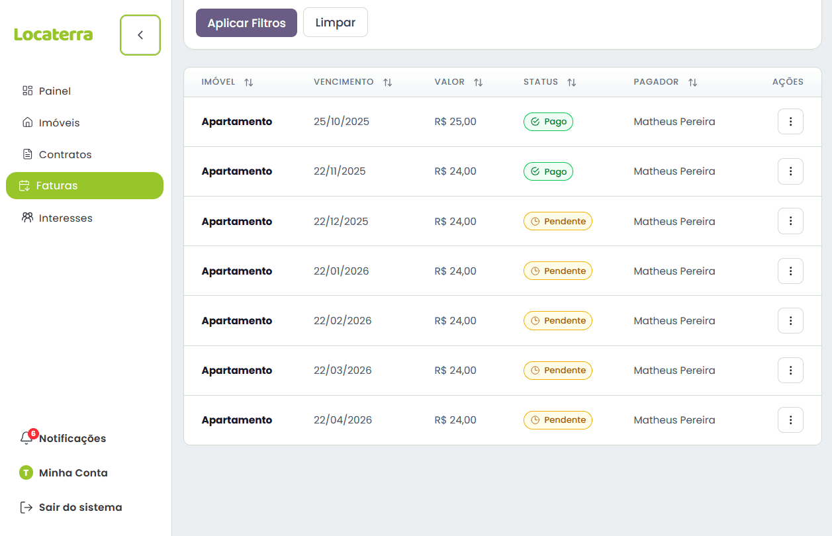Click the Locaterra logo
Image resolution: width=832 pixels, height=536 pixels.
(x=54, y=35)
